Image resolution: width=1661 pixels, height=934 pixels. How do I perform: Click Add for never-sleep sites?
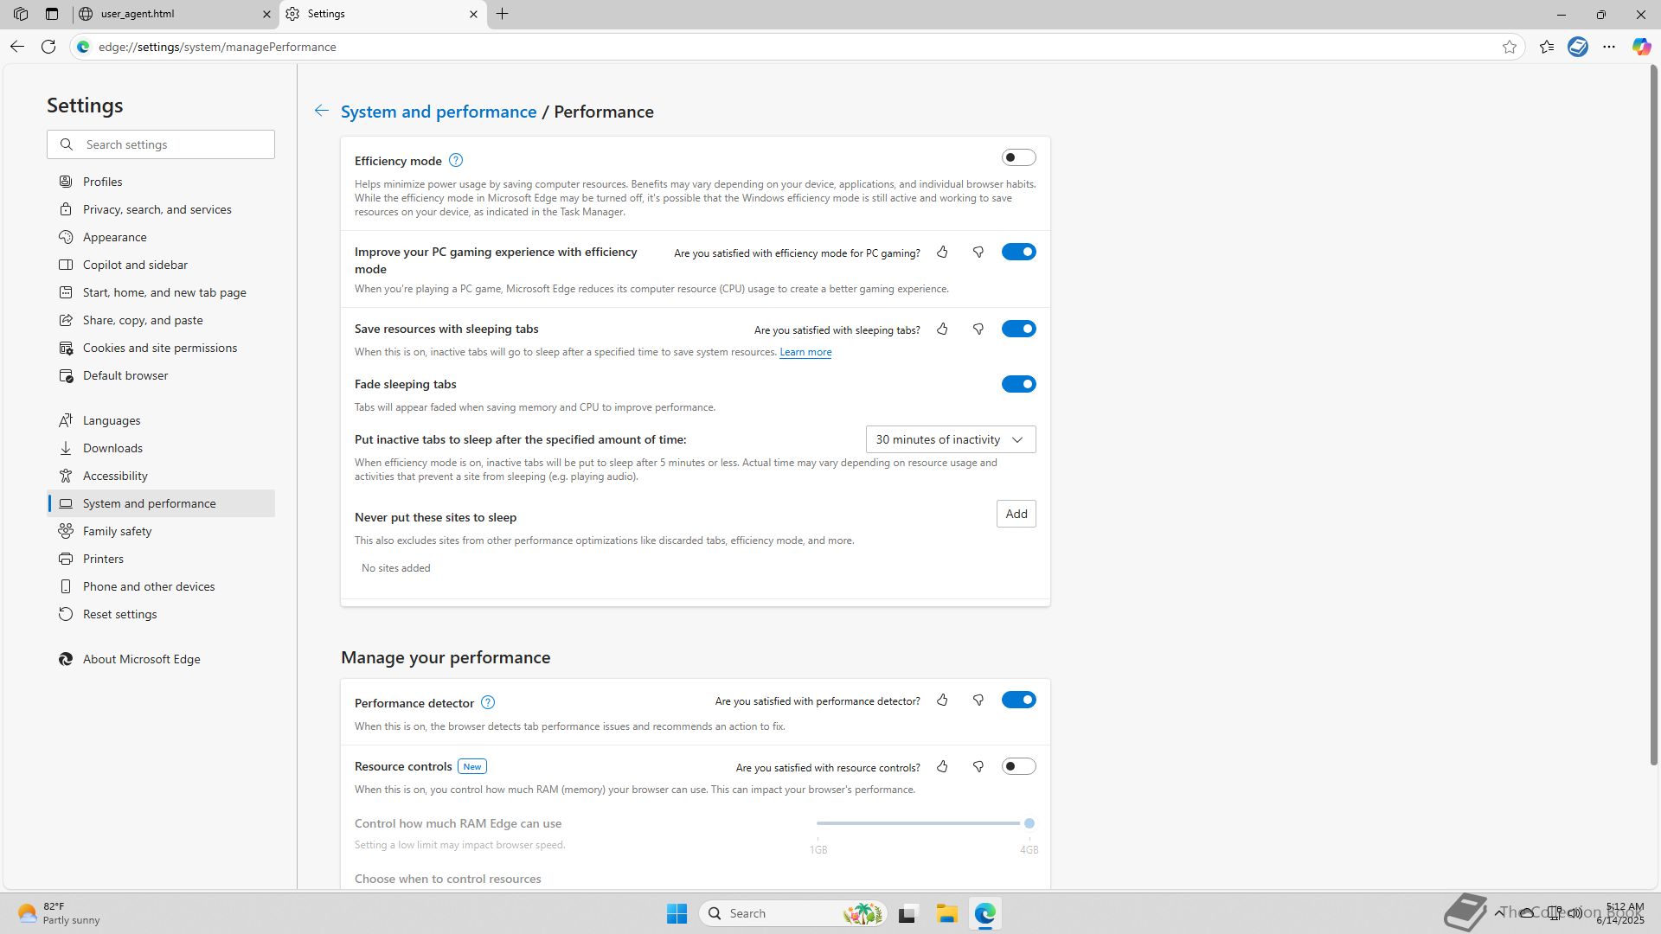click(1016, 514)
